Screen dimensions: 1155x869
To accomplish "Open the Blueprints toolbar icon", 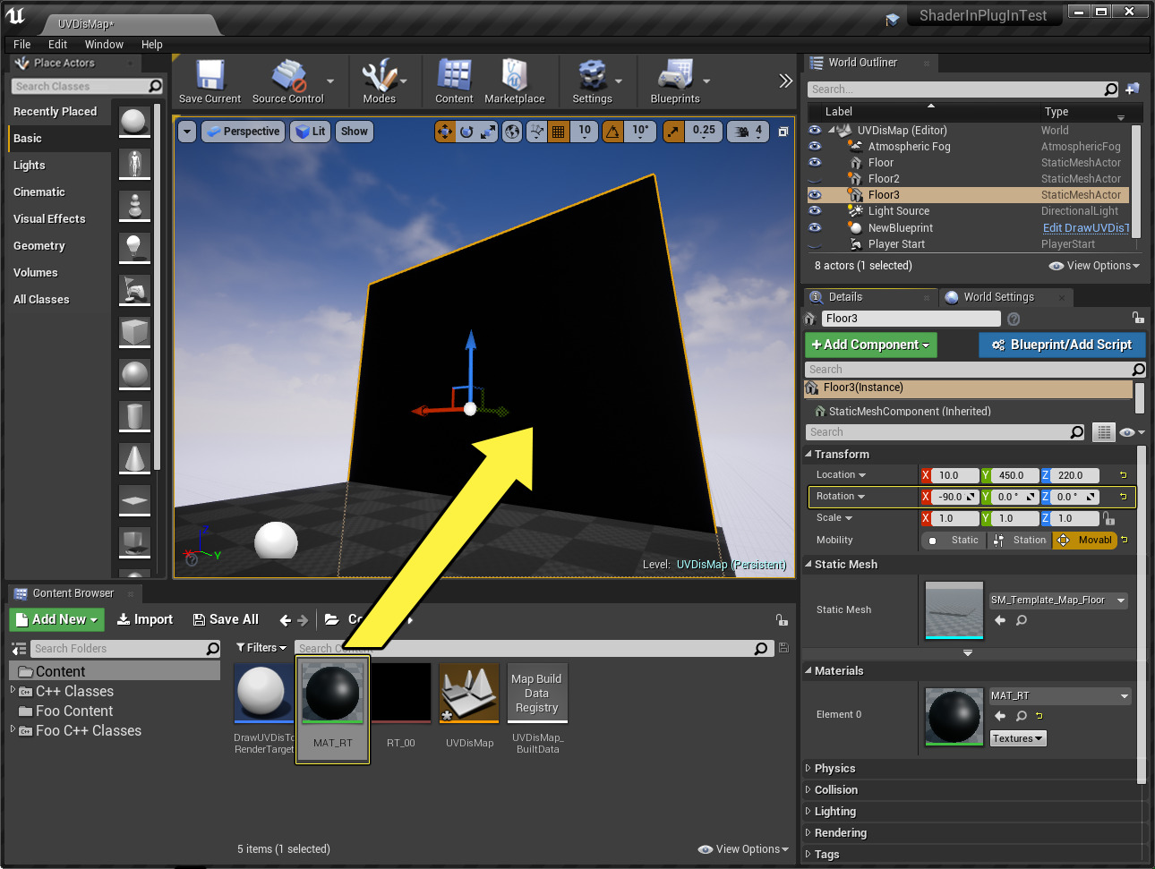I will coord(675,77).
